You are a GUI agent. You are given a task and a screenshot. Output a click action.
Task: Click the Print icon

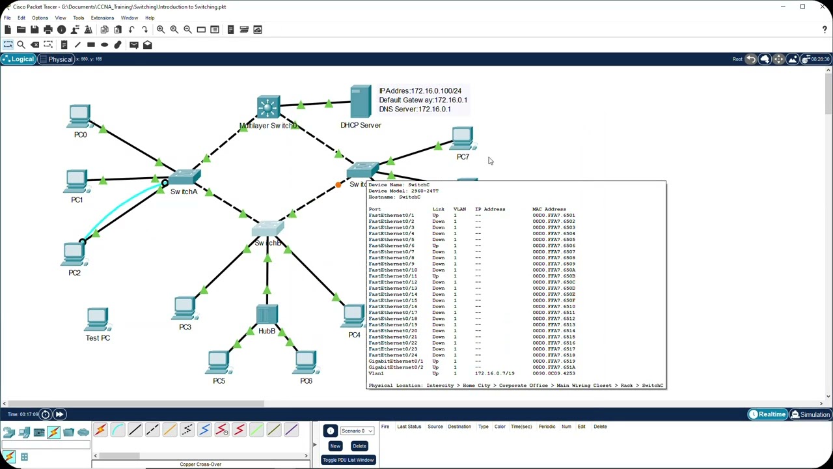tap(48, 29)
